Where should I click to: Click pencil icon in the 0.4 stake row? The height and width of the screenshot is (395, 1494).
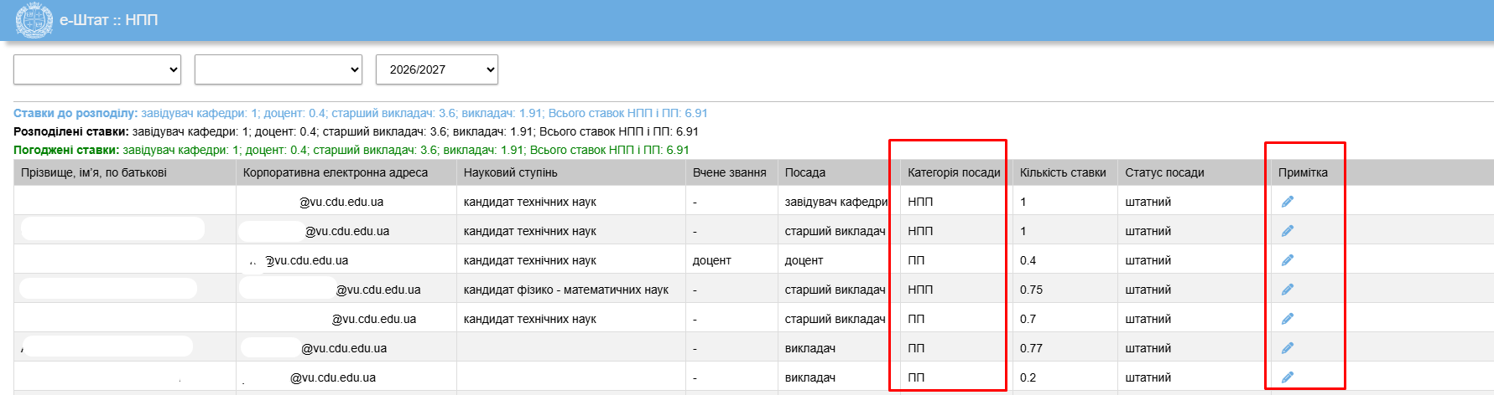click(x=1288, y=260)
